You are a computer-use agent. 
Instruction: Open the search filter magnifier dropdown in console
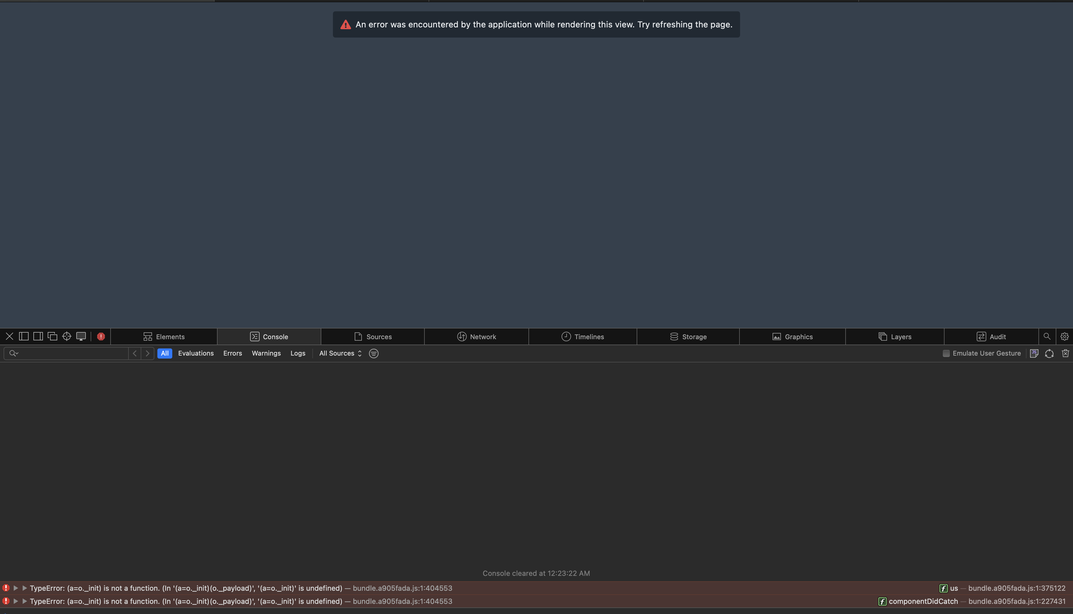coord(13,353)
